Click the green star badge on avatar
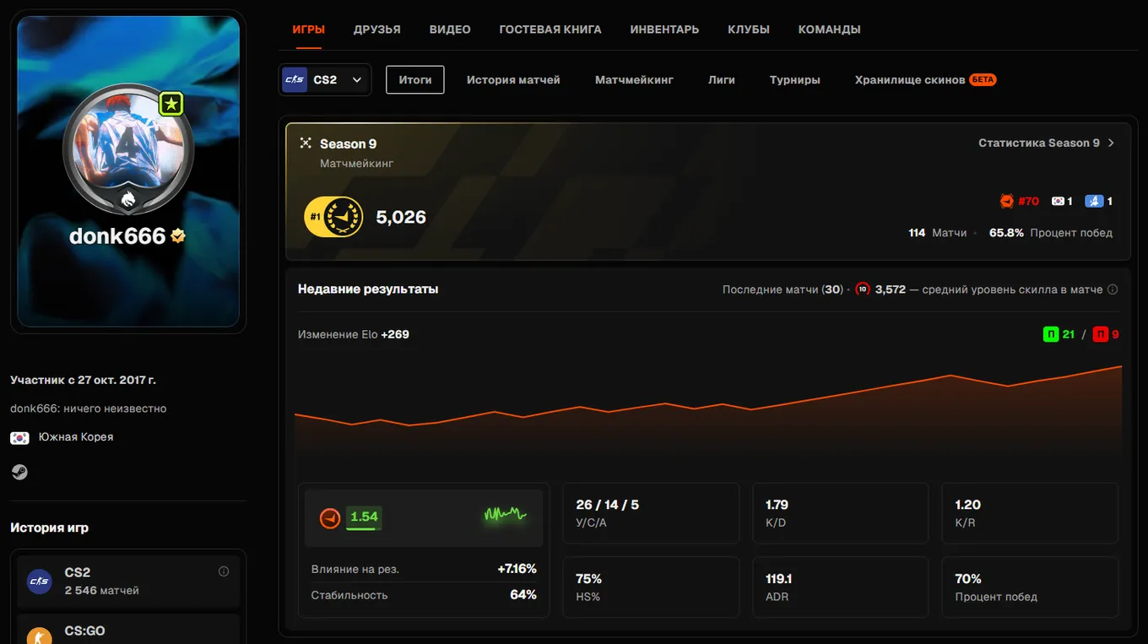The image size is (1148, 644). click(x=171, y=104)
